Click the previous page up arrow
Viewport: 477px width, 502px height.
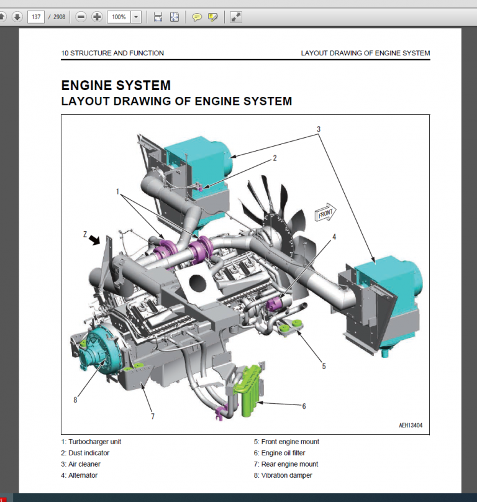[x=2, y=17]
